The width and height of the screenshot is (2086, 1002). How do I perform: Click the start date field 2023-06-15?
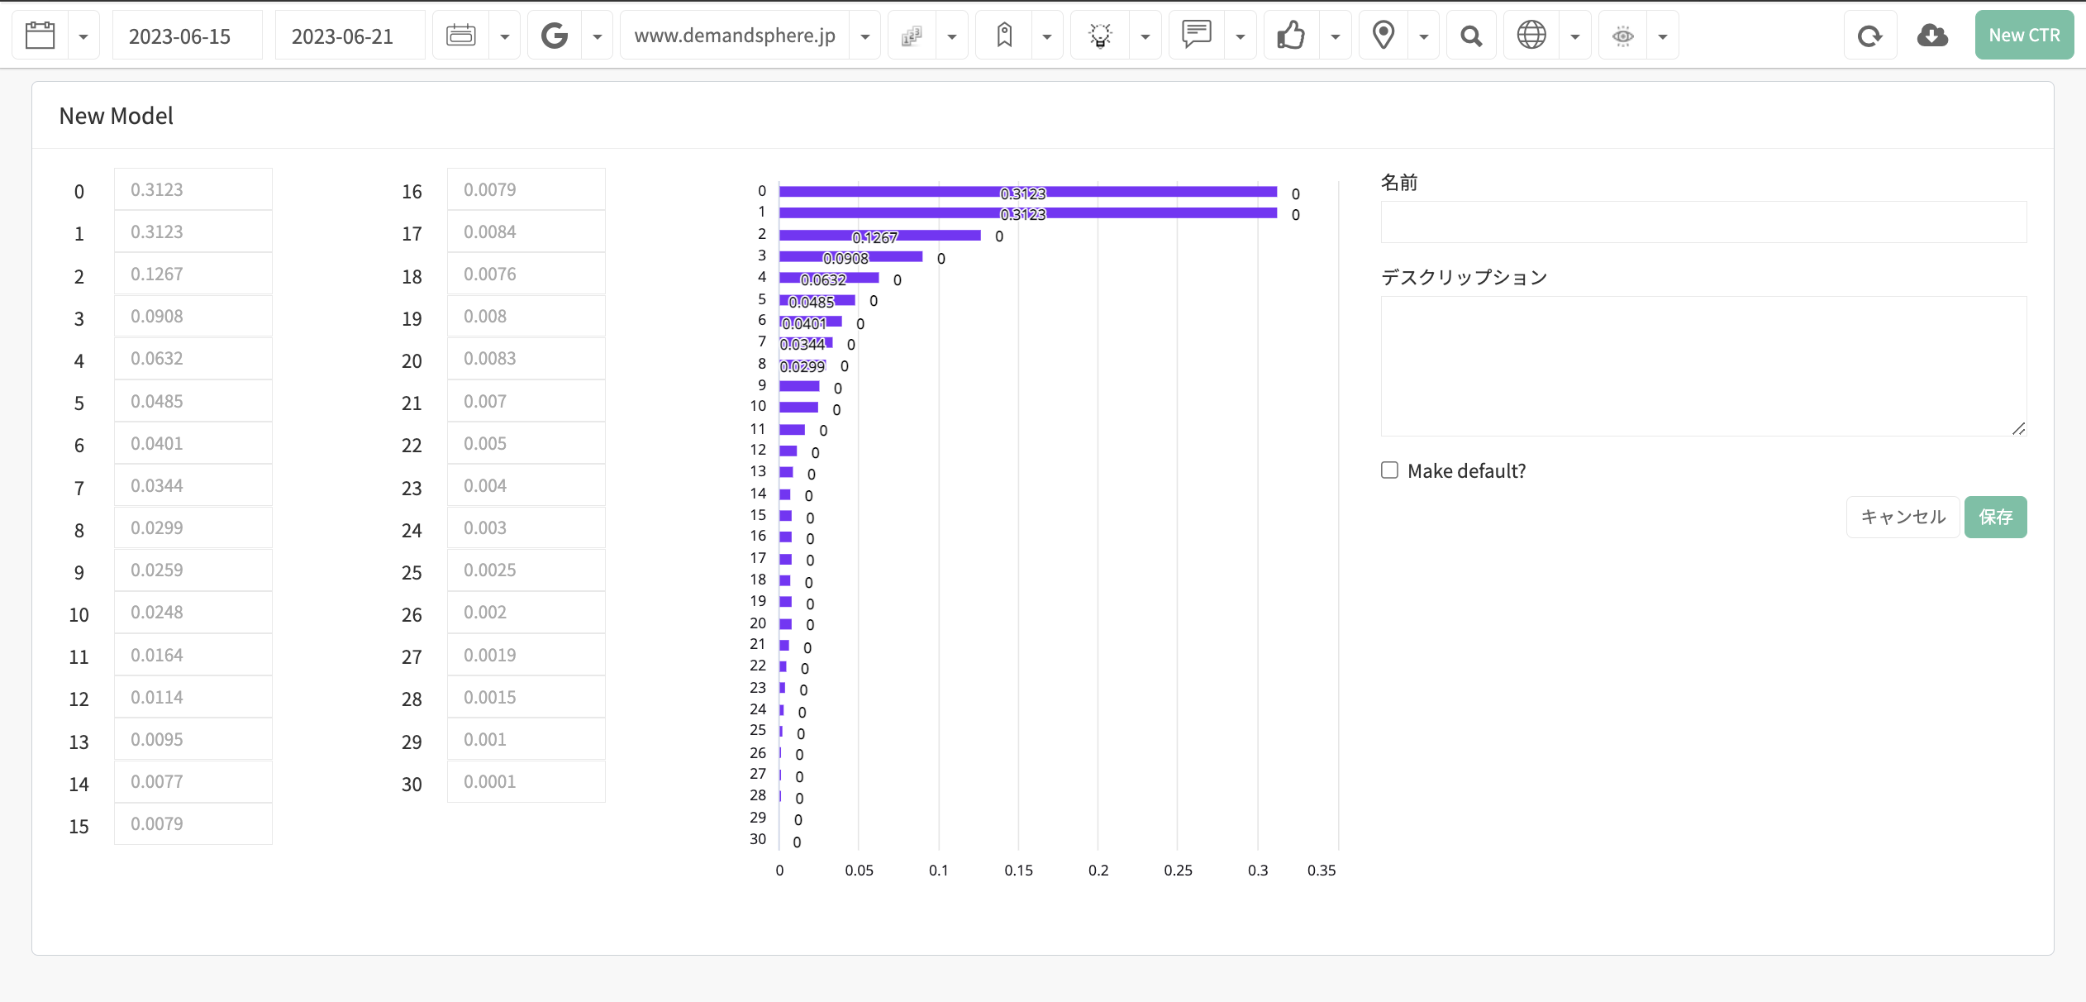tap(187, 36)
